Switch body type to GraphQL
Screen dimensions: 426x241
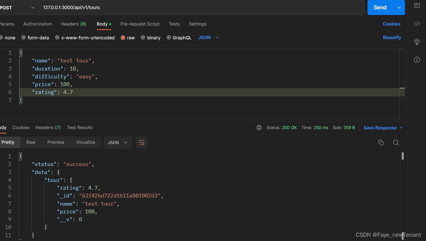[x=179, y=38]
